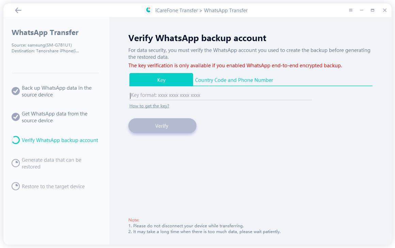Click the iCareFone logo in the title bar

coord(148,10)
